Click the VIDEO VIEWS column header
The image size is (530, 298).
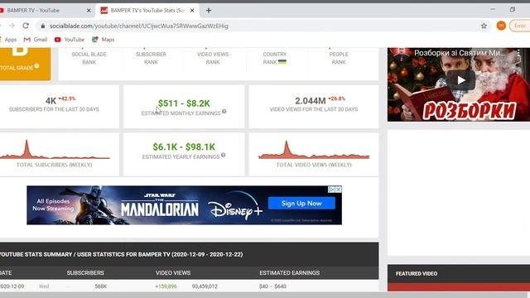click(173, 272)
